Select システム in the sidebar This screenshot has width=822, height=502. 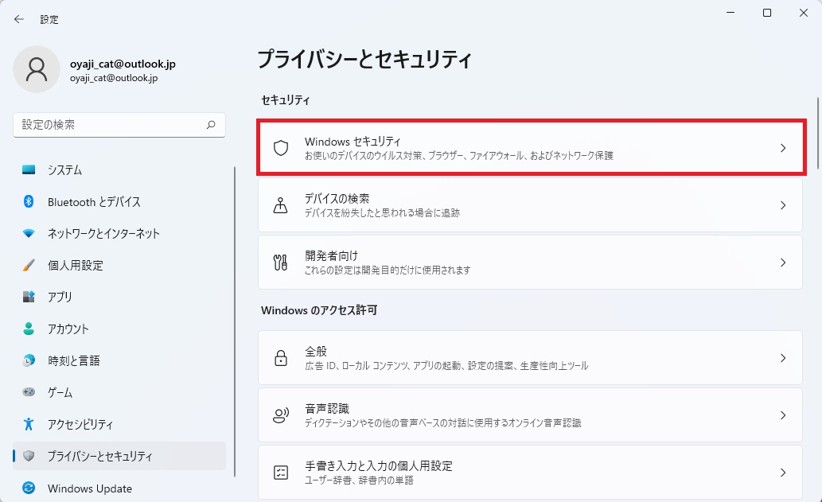pyautogui.click(x=119, y=169)
